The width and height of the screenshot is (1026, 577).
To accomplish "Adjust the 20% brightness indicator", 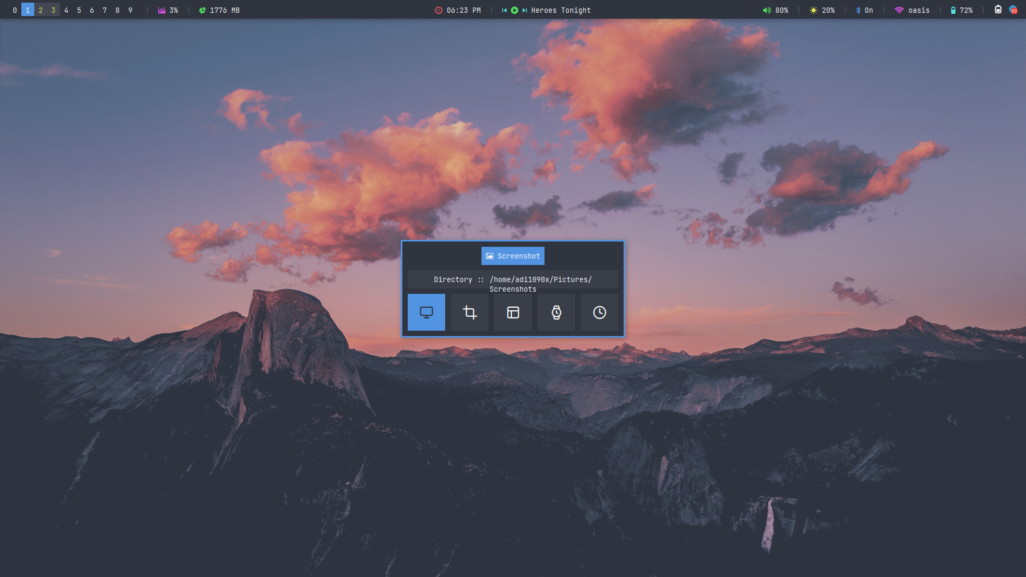I will coord(822,10).
